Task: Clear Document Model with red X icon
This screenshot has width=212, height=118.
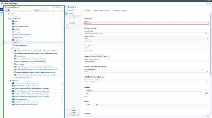Action: point(205,34)
